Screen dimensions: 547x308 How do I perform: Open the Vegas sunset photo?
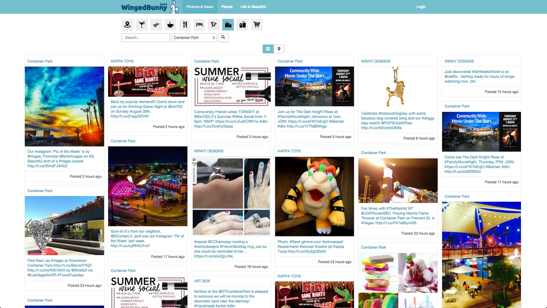(x=64, y=106)
